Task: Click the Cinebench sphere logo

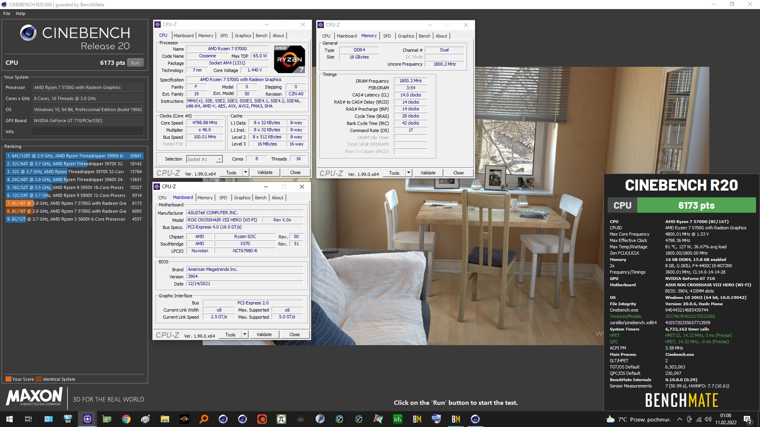Action: pyautogui.click(x=28, y=33)
